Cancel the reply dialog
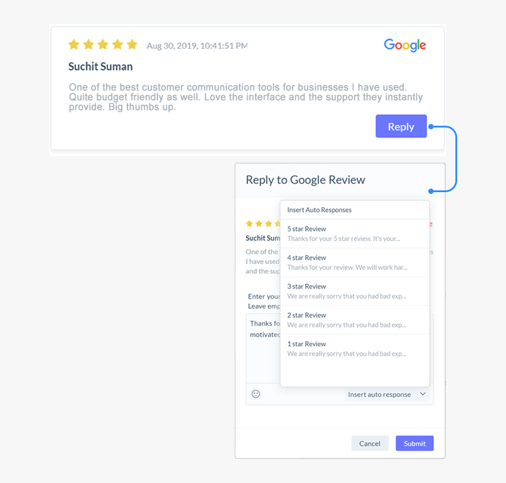Image resolution: width=506 pixels, height=483 pixels. click(x=370, y=444)
